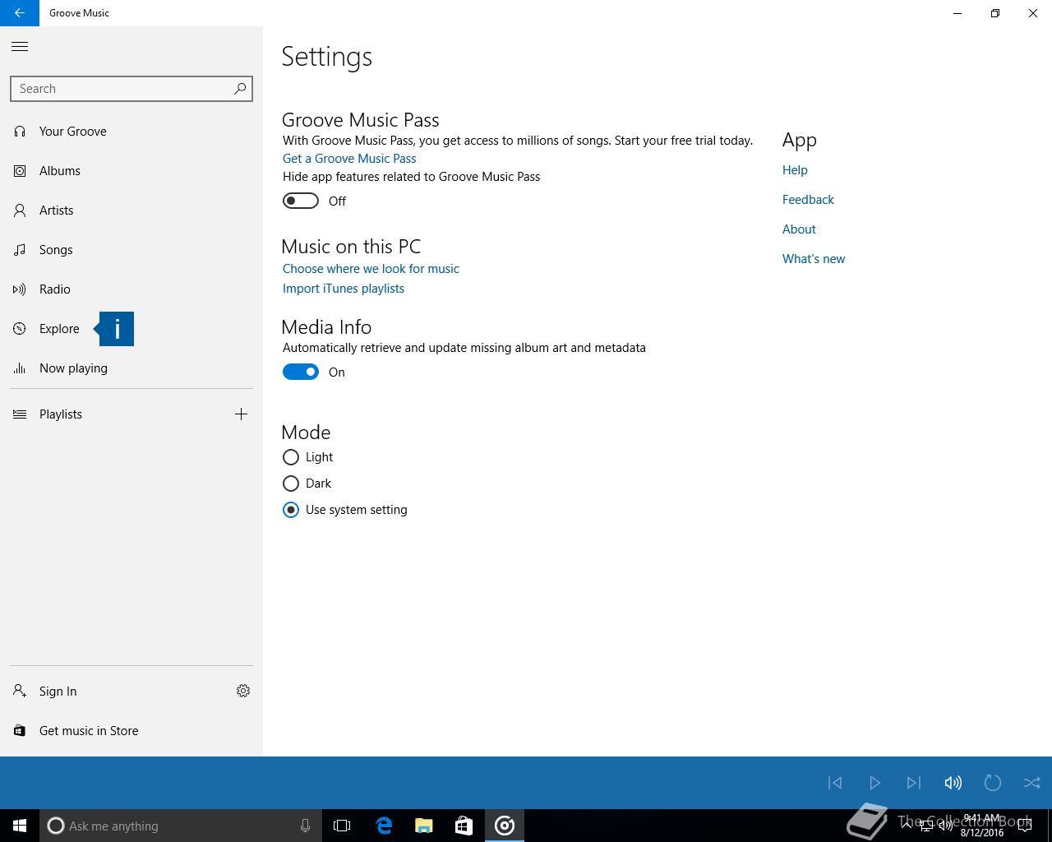Toggle shuffle playback icon

click(1032, 783)
